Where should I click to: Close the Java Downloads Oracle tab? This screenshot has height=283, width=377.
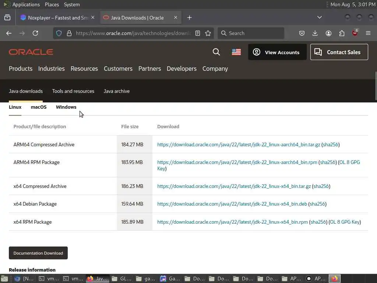(x=176, y=18)
